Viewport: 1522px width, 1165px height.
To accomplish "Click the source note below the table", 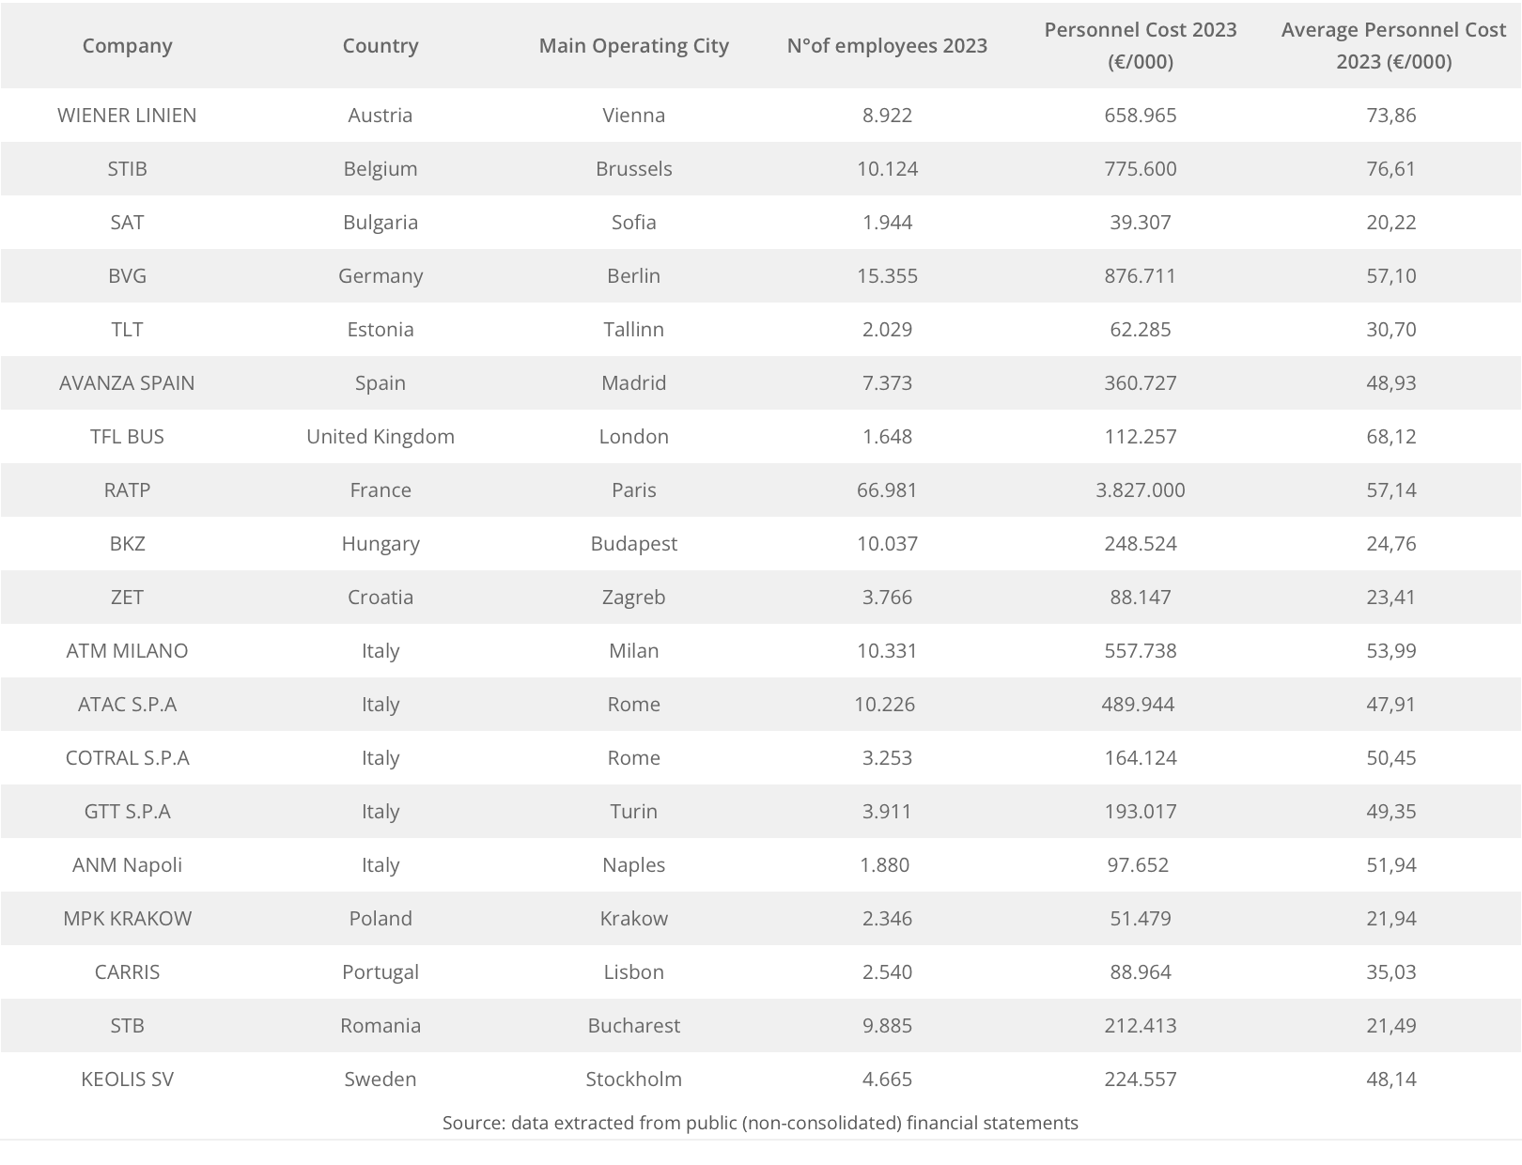I will pyautogui.click(x=760, y=1124).
